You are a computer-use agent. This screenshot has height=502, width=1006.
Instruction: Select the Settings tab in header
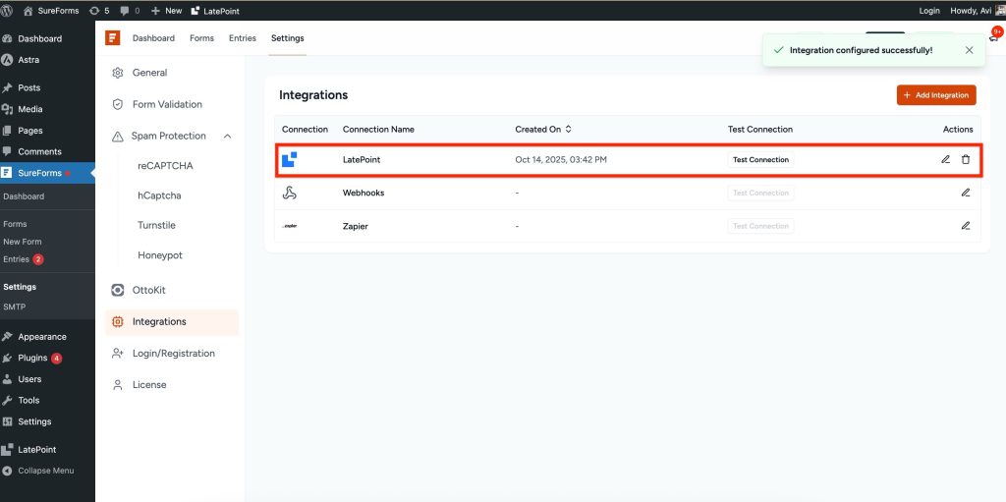click(288, 38)
